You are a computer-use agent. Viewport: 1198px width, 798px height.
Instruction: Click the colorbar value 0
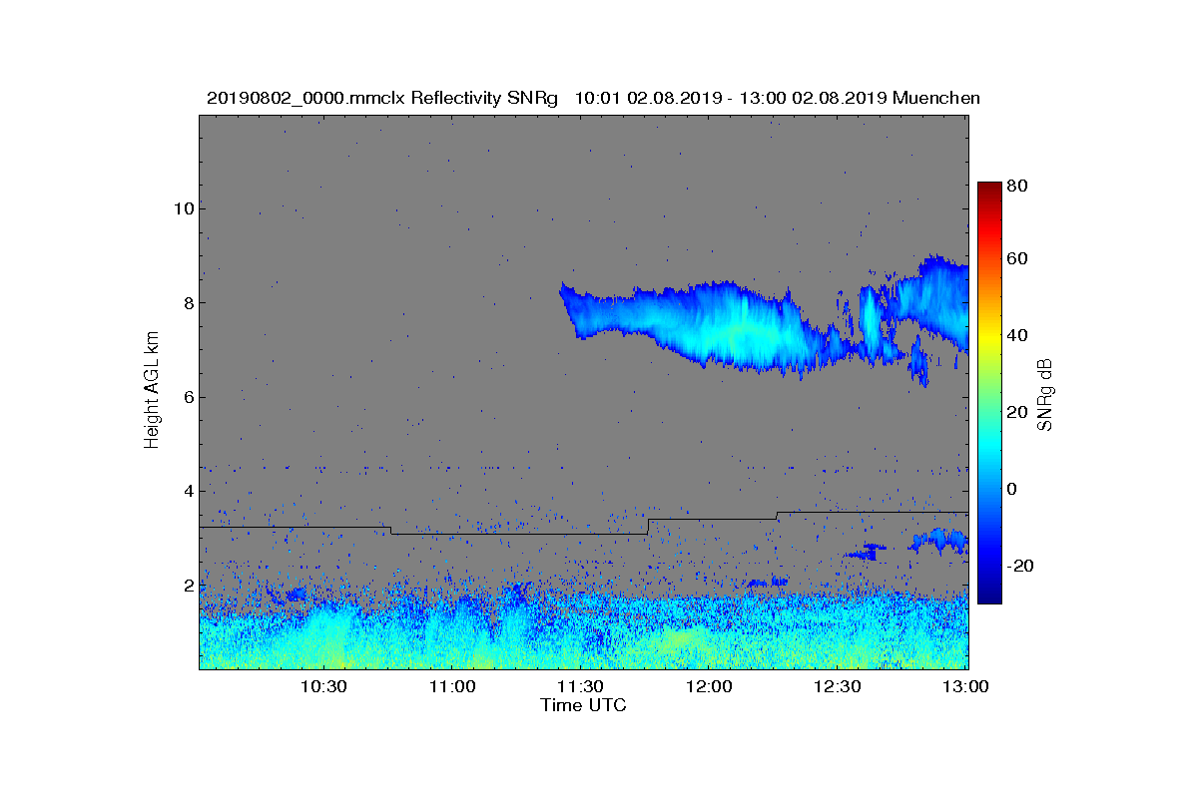pos(1013,489)
